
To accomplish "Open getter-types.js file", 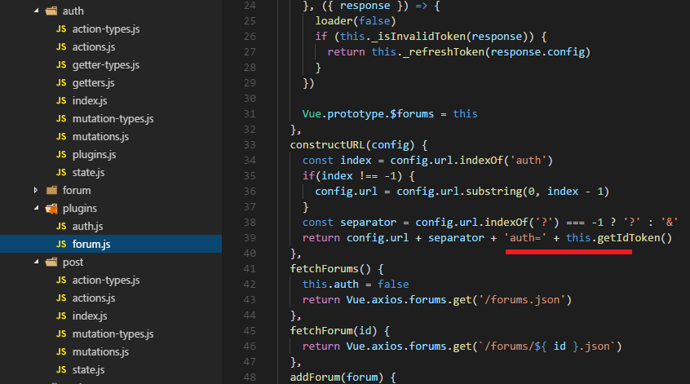I will click(x=106, y=65).
